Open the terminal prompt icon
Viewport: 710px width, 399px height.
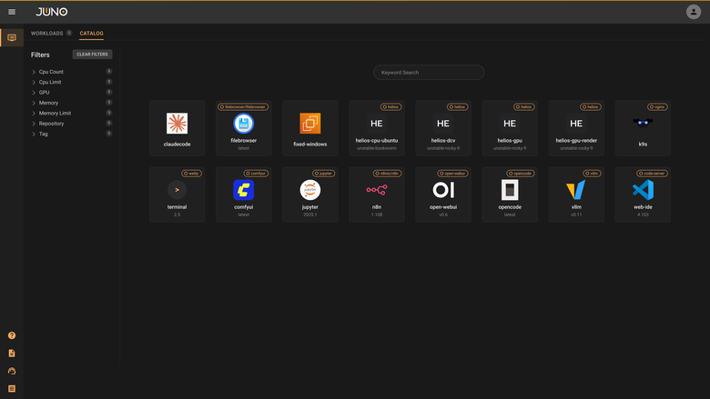177,190
